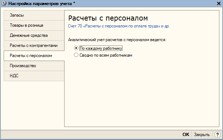This screenshot has width=223, height=140.
Task: Enable the Сводно по всем работникам radio circle
Action: pyautogui.click(x=76, y=55)
